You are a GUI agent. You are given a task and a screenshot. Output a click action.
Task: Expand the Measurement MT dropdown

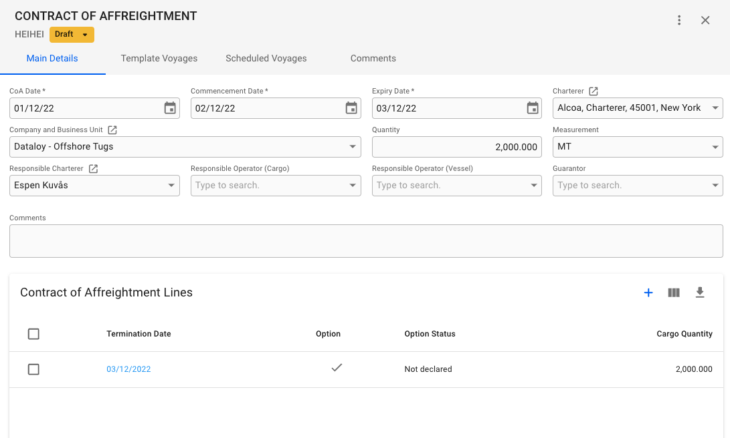click(715, 147)
